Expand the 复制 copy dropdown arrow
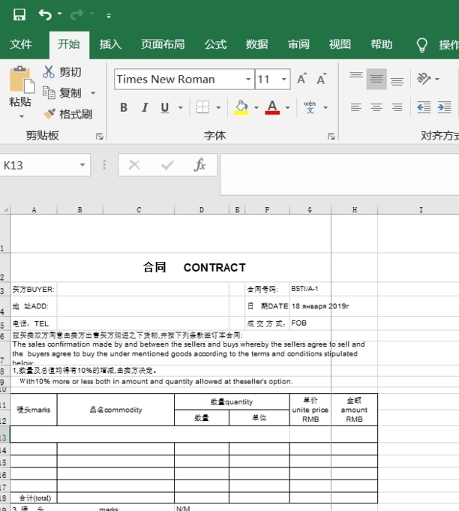The height and width of the screenshot is (511, 459). pos(93,93)
